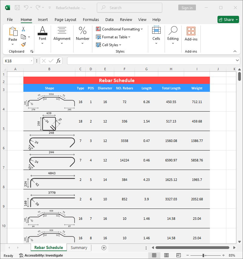The image size is (243, 259).
Task: Click the horizontal scrollbar thumb
Action: pos(192,248)
